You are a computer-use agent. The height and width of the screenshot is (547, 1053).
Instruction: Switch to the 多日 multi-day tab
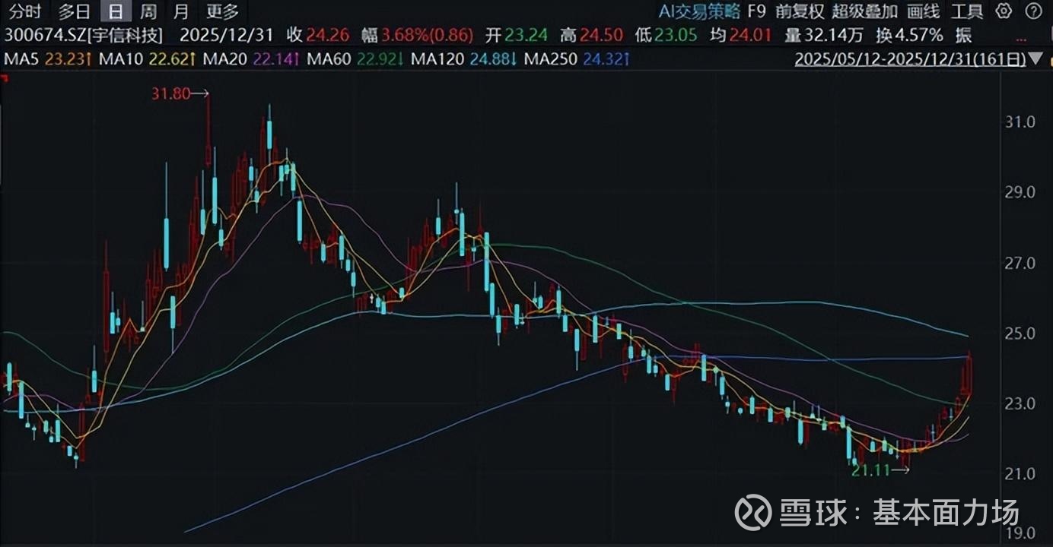click(x=75, y=11)
